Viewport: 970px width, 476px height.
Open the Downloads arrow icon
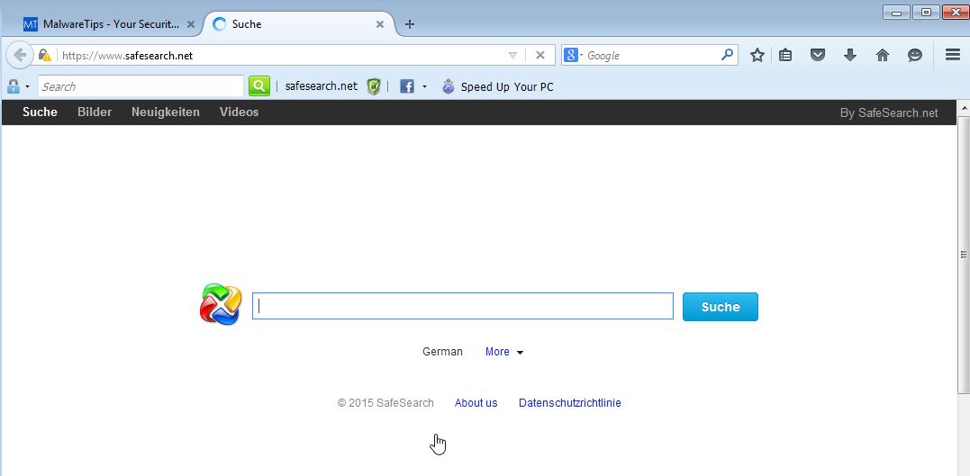pyautogui.click(x=850, y=56)
